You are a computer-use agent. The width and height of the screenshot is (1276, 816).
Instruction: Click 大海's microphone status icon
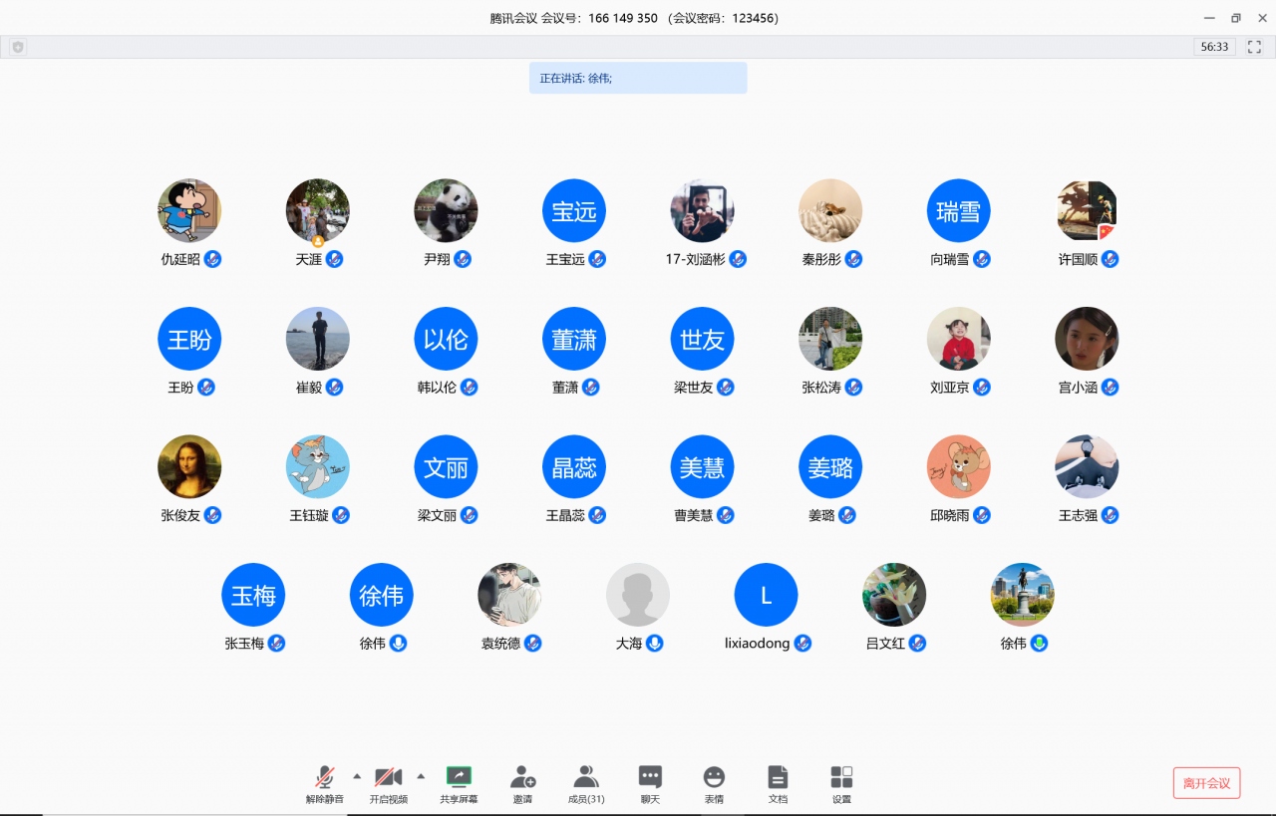[655, 644]
